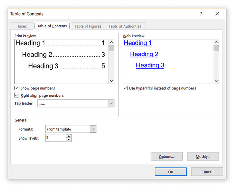The width and height of the screenshot is (235, 187).
Task: Open the Options dialog
Action: point(167,156)
